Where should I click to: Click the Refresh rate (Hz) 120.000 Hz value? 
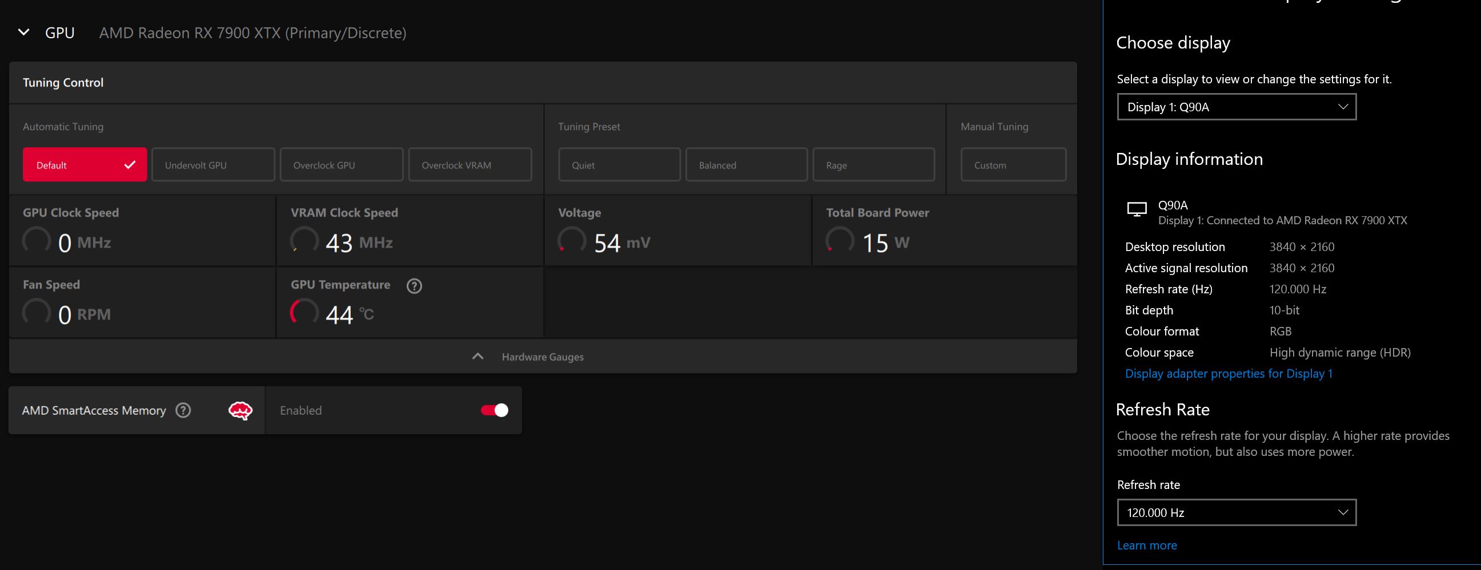(1298, 289)
